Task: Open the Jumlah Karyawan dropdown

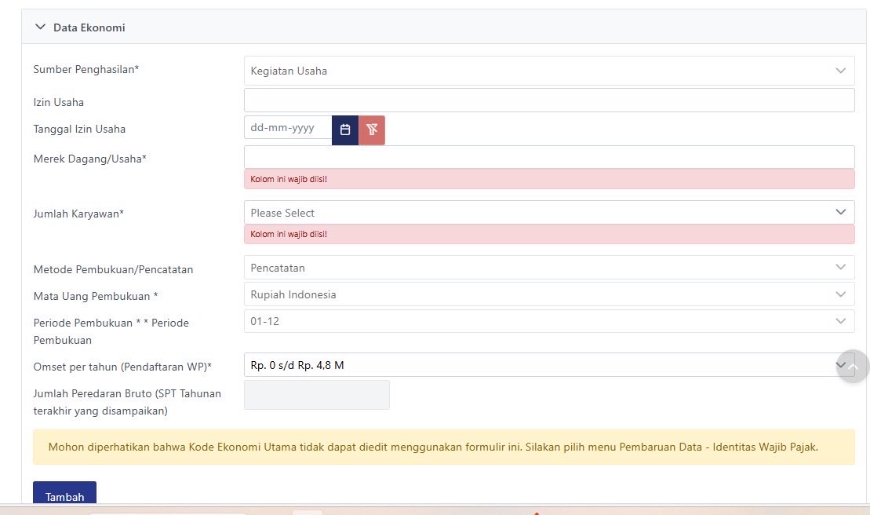Action: pyautogui.click(x=548, y=213)
